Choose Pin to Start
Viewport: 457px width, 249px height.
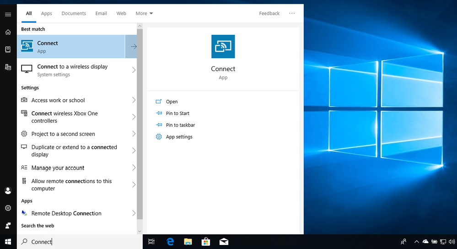(177, 113)
